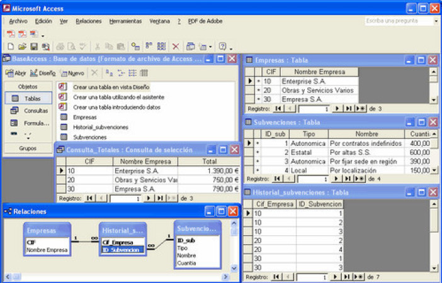Click the record number field in Consulta_Totales
Image resolution: width=442 pixels, height=283 pixels.
(x=125, y=199)
